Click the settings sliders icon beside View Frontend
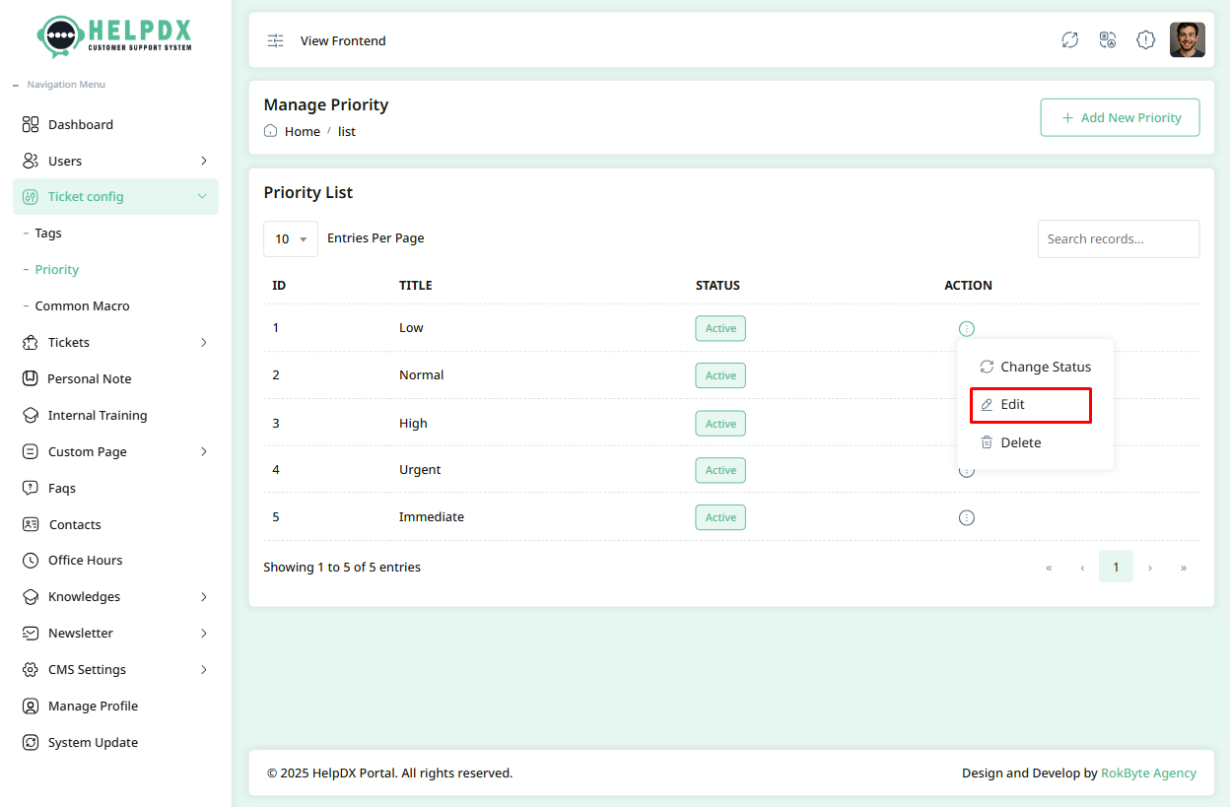The height and width of the screenshot is (807, 1230). click(274, 40)
